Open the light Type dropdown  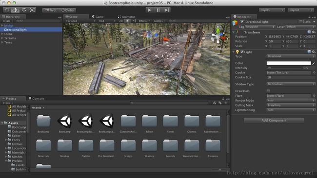pyautogui.click(x=291, y=56)
